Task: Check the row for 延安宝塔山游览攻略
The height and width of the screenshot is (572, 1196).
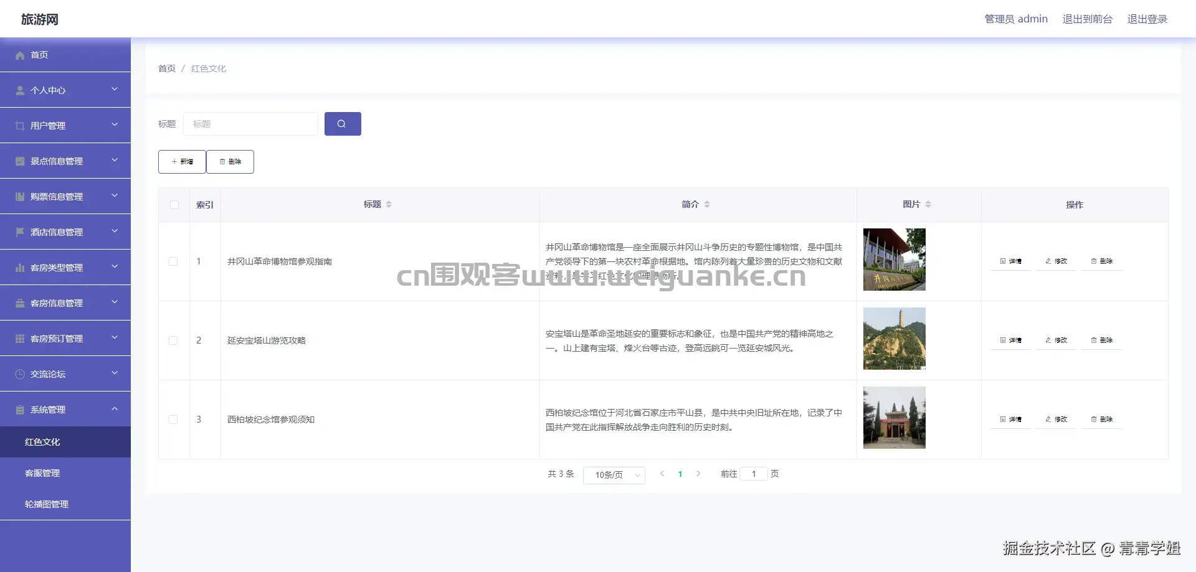Action: point(173,340)
